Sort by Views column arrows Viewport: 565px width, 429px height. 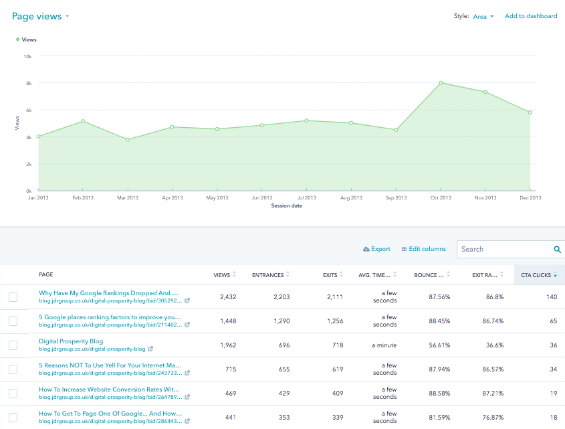pos(234,274)
